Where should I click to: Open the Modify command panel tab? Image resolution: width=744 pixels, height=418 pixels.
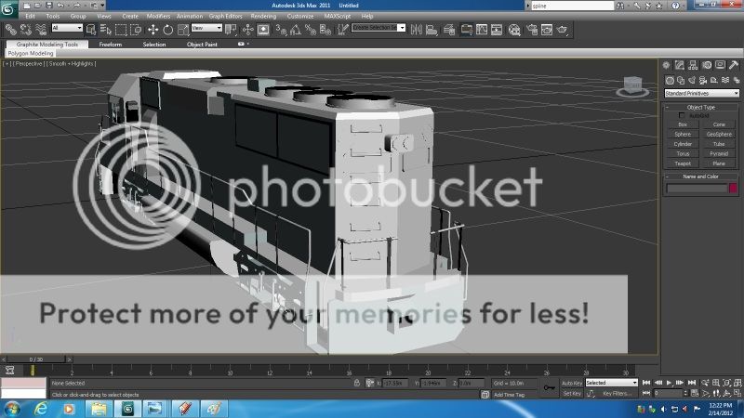[681, 65]
